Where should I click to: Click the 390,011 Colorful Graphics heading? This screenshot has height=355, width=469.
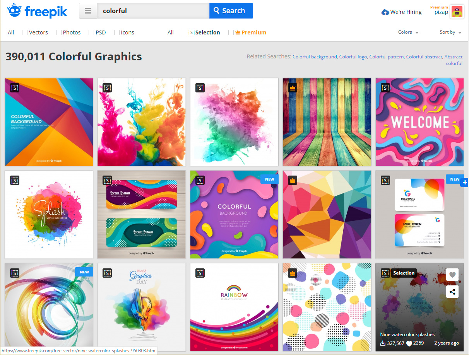(x=74, y=57)
